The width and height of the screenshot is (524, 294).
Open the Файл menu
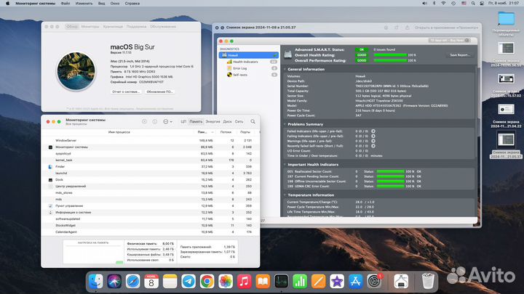65,4
